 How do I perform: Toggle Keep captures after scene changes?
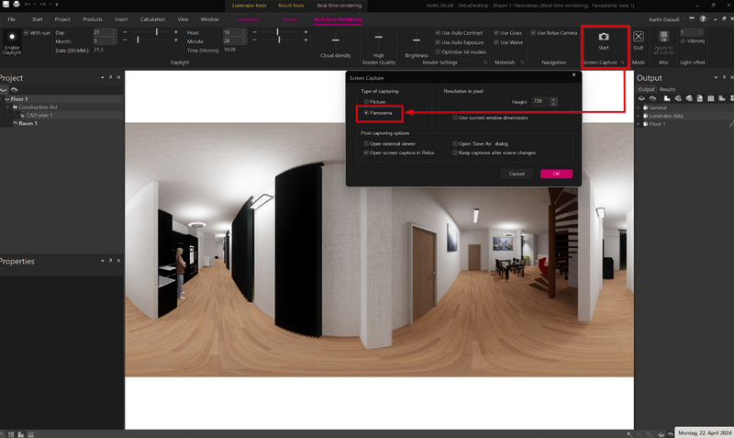point(455,152)
